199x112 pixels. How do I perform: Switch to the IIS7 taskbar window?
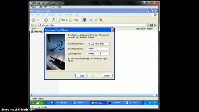(x=133, y=103)
